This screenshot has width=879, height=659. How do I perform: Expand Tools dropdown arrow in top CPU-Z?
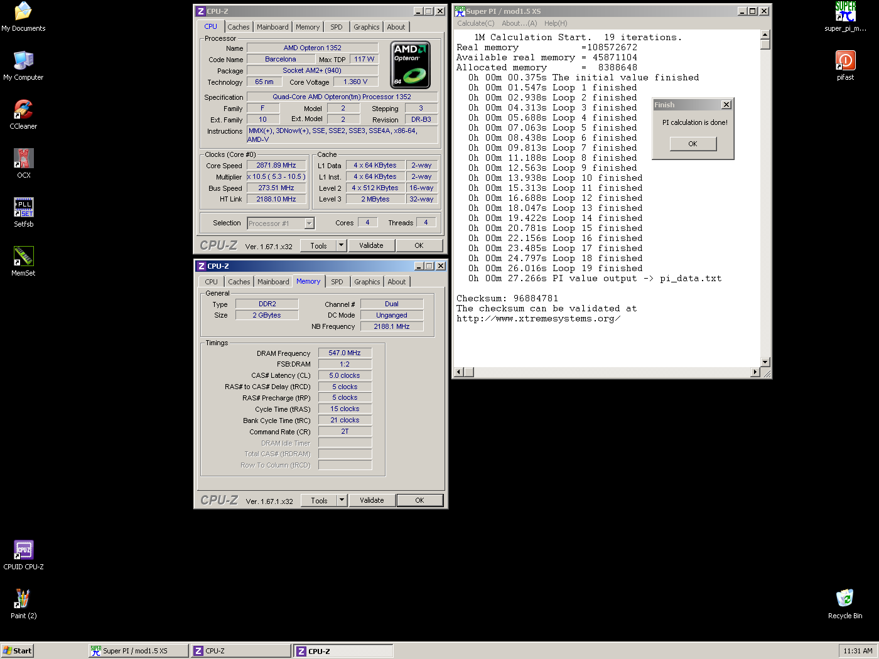[x=342, y=245]
